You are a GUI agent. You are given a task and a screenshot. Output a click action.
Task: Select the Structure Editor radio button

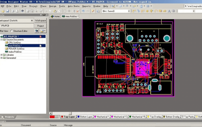point(12,31)
